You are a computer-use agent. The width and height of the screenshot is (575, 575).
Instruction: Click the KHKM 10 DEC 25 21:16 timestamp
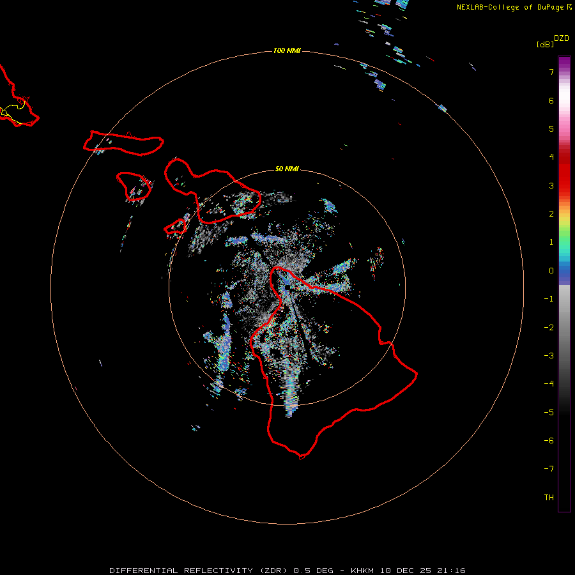pyautogui.click(x=408, y=571)
